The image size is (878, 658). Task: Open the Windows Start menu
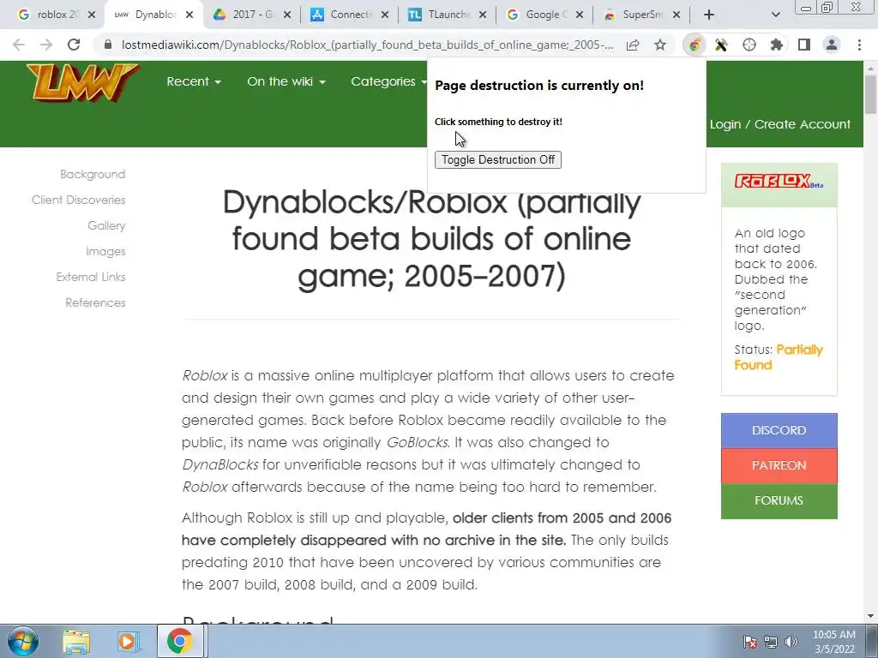(x=23, y=642)
